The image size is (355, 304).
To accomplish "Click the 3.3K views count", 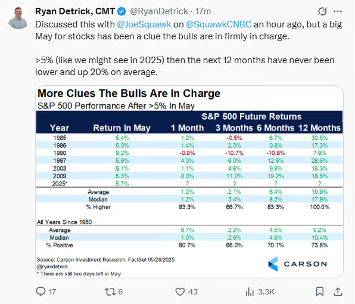I will coord(266,291).
